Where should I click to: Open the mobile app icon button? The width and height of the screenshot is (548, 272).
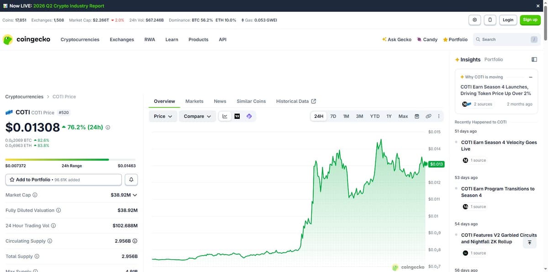click(x=490, y=20)
